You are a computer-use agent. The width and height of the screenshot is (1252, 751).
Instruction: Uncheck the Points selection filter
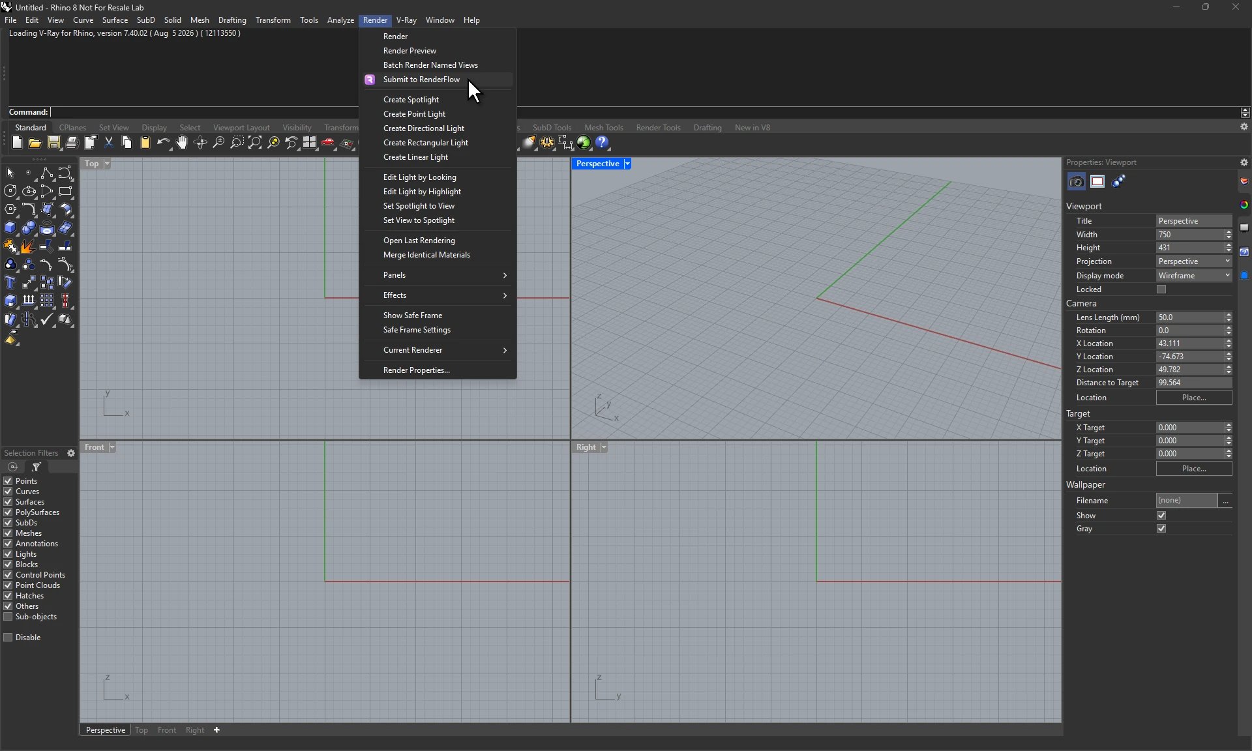[x=8, y=481]
